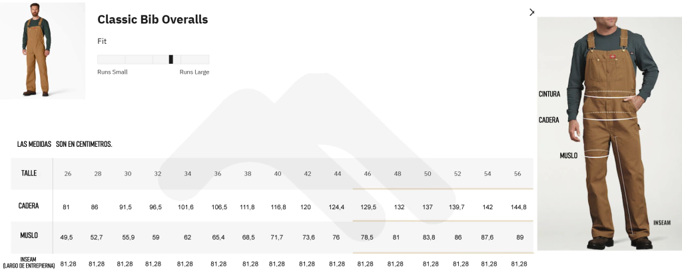Click the Inseam row header label
The image size is (682, 273).
pyautogui.click(x=29, y=262)
